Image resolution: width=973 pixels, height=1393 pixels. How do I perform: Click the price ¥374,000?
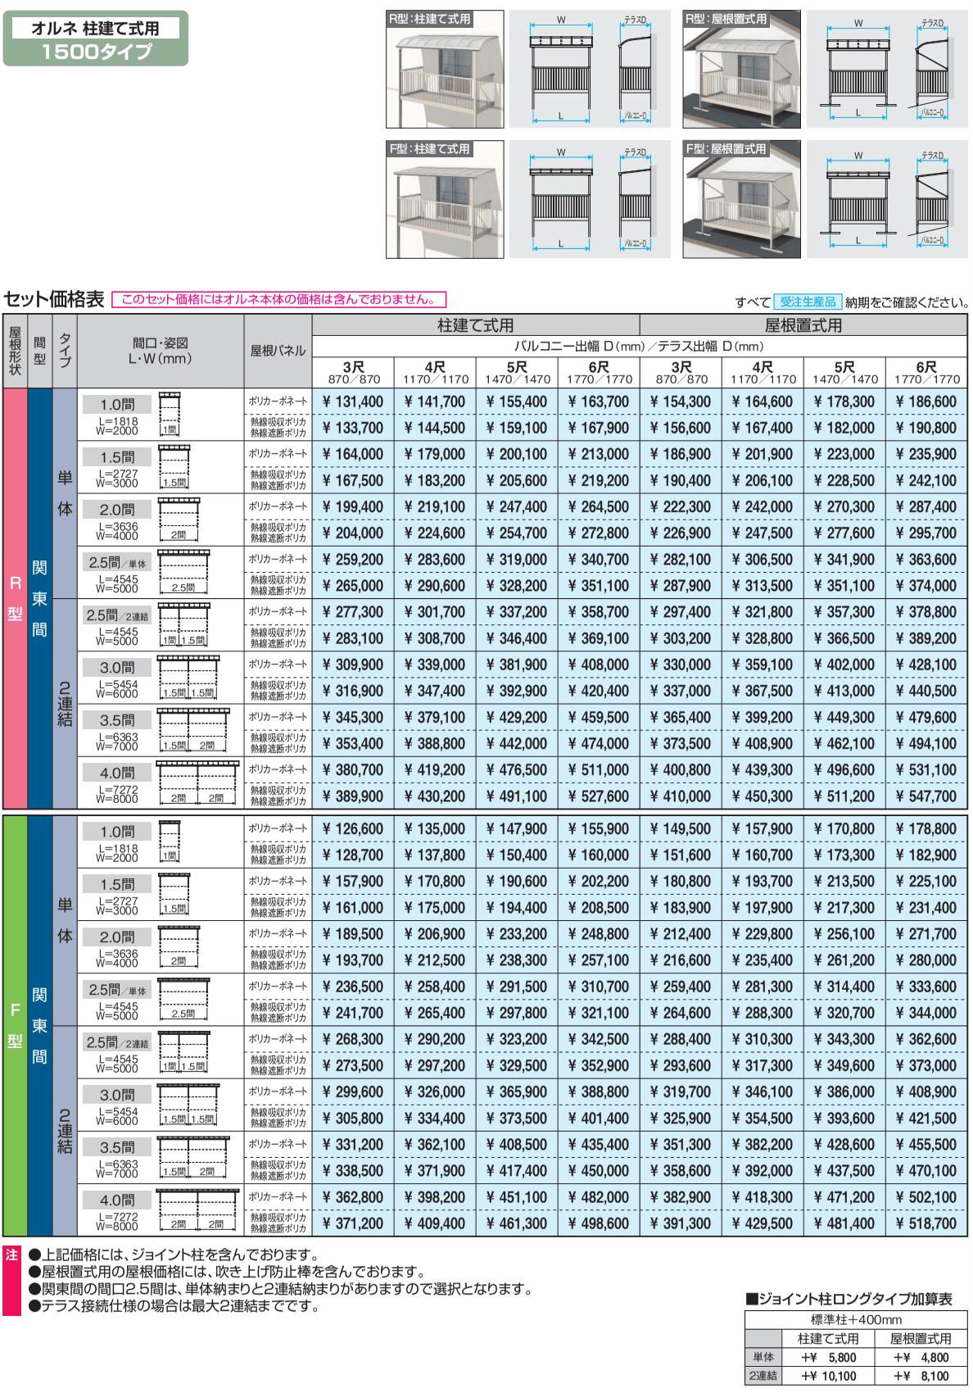[x=926, y=586]
